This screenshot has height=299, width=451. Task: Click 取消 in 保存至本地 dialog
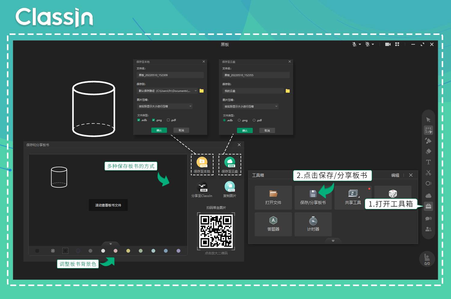pyautogui.click(x=181, y=130)
